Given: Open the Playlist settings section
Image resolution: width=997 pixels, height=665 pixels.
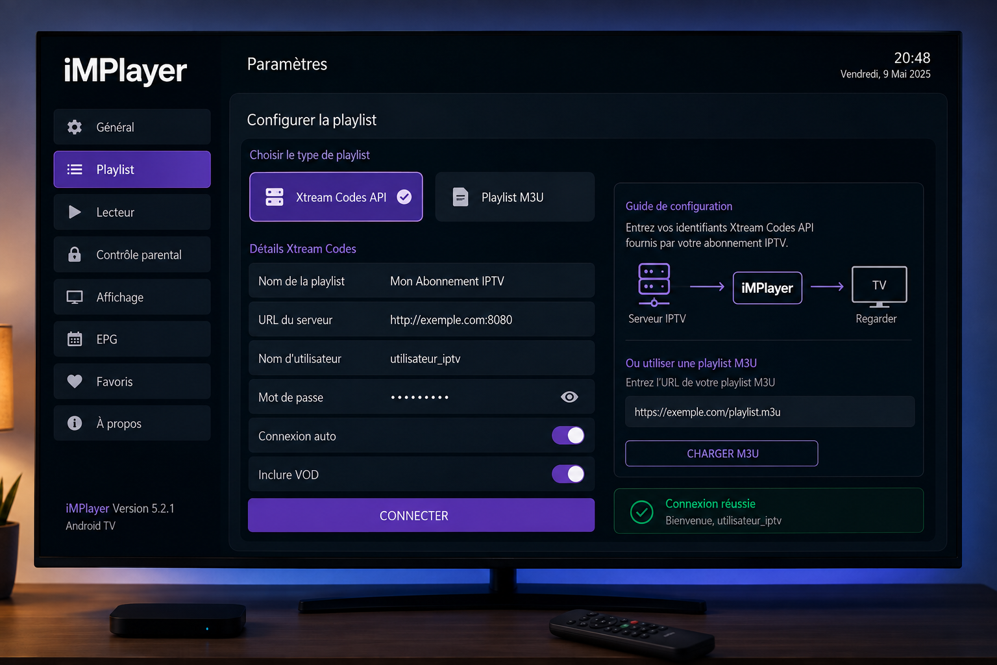Looking at the screenshot, I should click(132, 169).
